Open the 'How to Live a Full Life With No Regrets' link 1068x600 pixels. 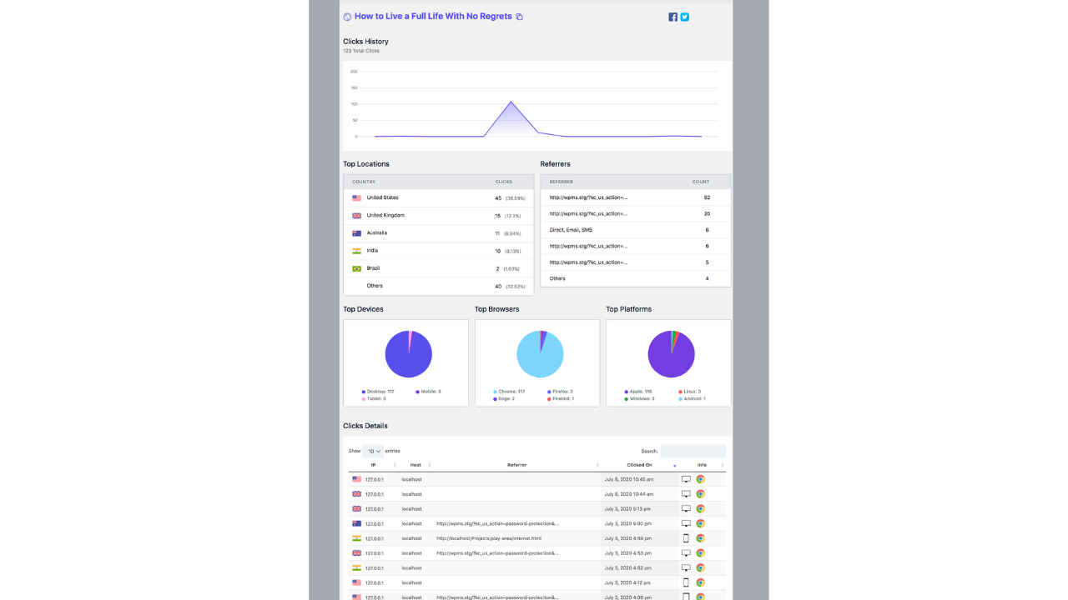pos(433,16)
